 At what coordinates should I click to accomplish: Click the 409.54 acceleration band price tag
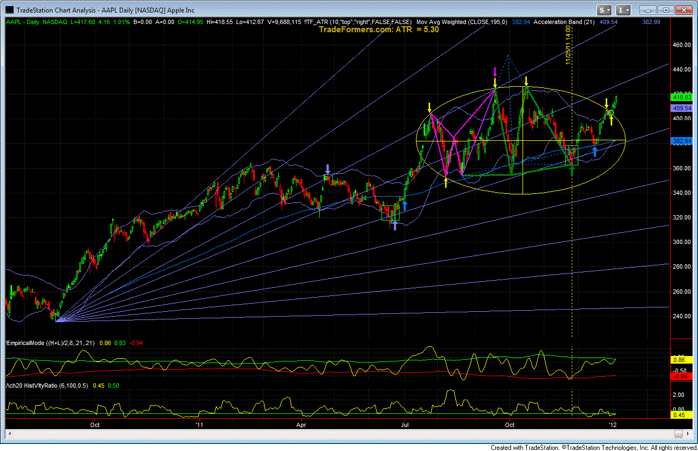(x=681, y=108)
